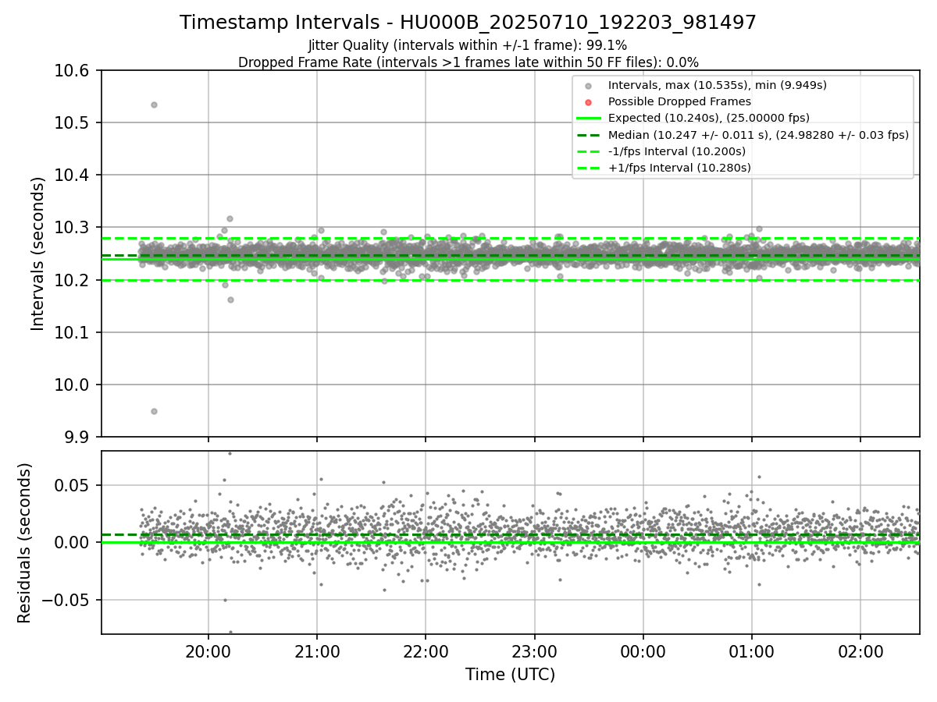Click the 21:00 time tick label
Image resolution: width=937 pixels, height=702 pixels.
click(316, 651)
